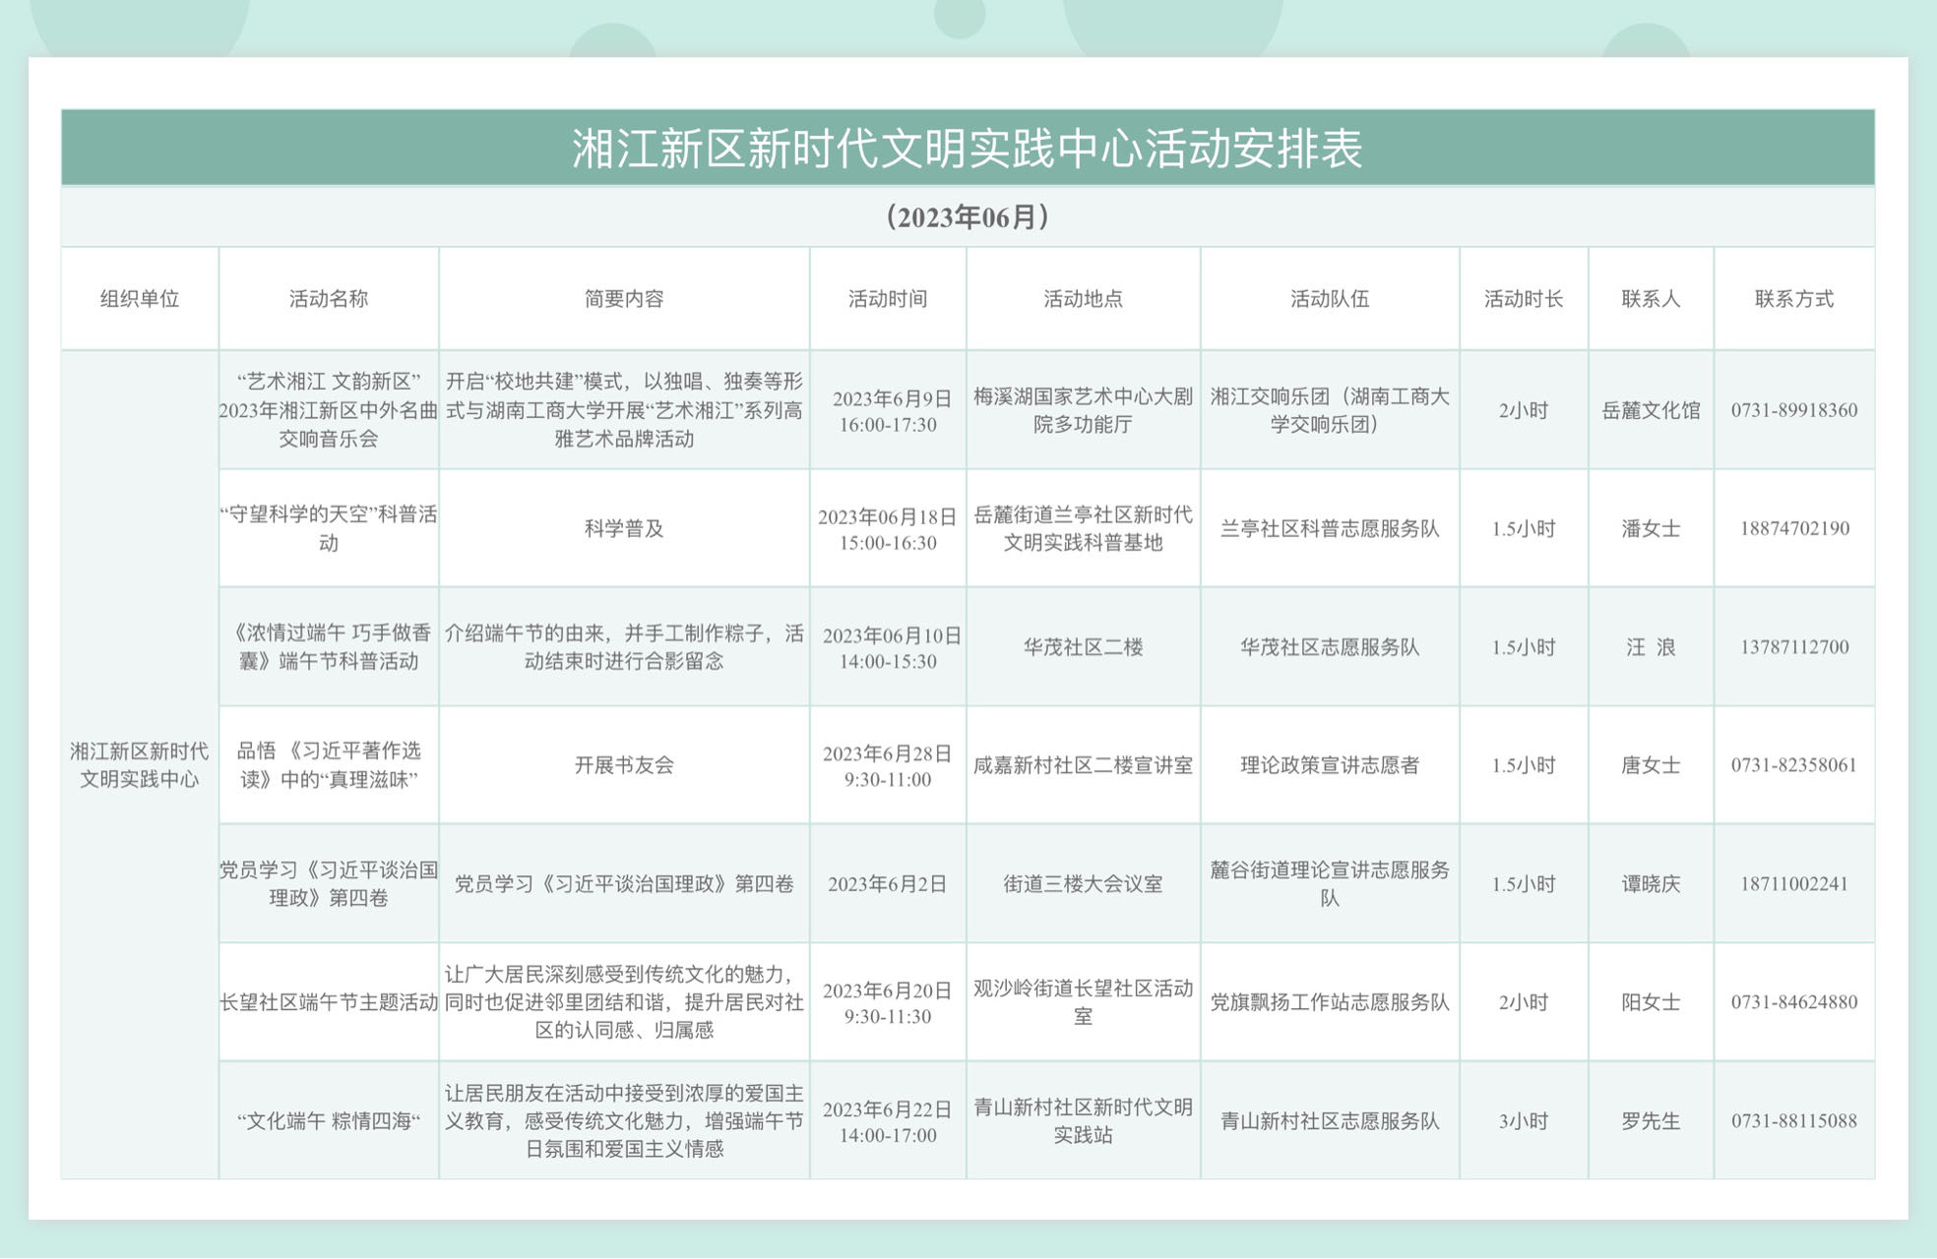Click the date subtitle (2023年06月)
This screenshot has width=1937, height=1259.
coord(968,216)
